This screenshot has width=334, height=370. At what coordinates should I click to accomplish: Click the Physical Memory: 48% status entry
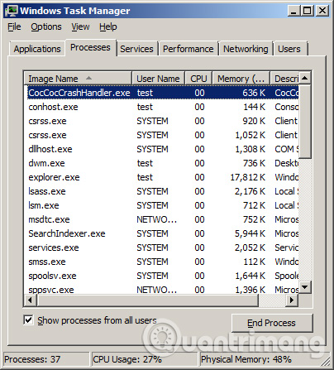tap(265, 359)
